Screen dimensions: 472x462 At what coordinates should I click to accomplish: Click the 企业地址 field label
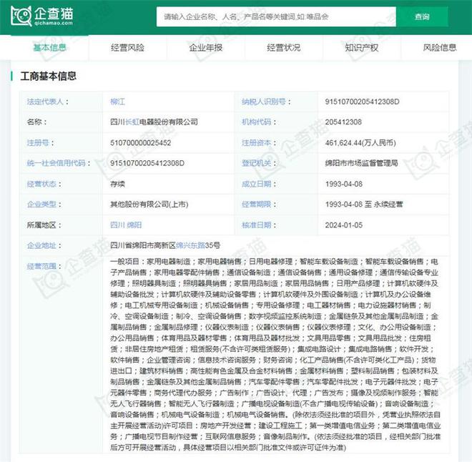pos(44,245)
